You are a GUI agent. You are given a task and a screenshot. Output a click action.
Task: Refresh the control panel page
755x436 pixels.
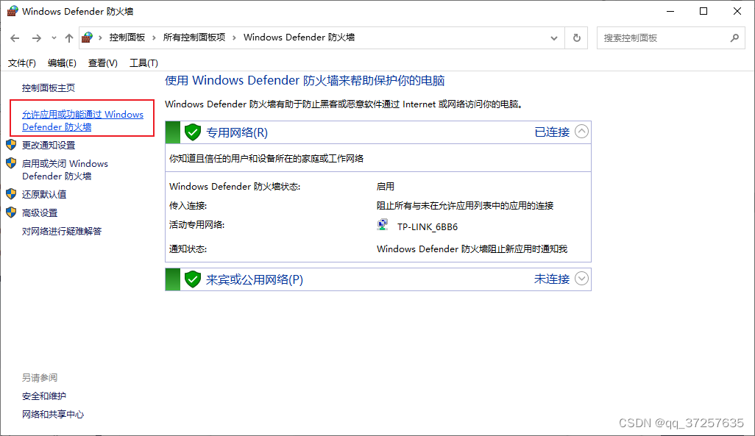tap(576, 38)
